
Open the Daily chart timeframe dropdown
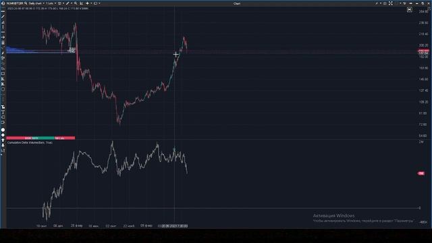click(x=36, y=3)
